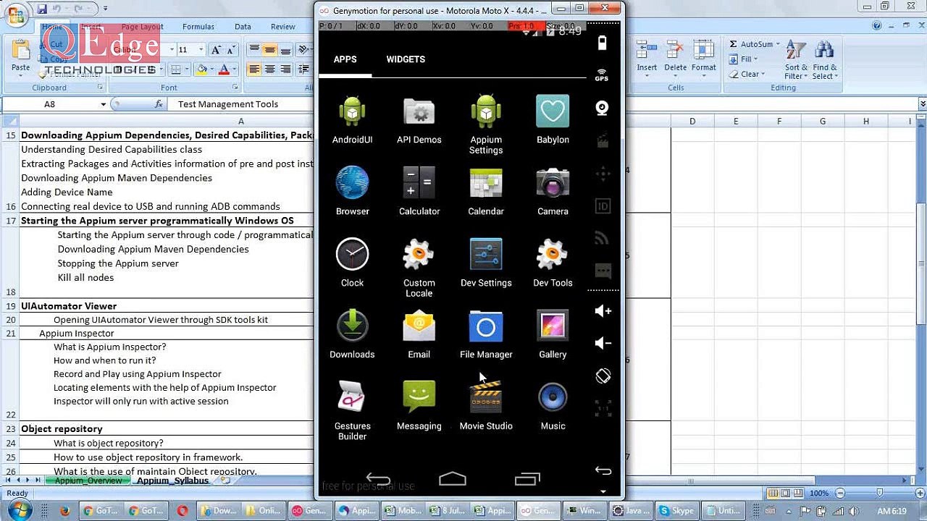Open the Music app
The image size is (927, 521).
pos(553,406)
